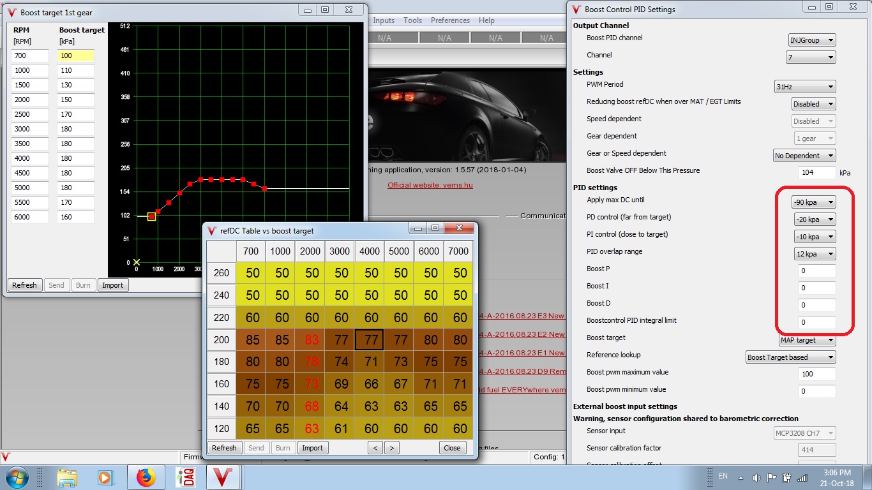Click Import in the refDC Table window

point(312,448)
